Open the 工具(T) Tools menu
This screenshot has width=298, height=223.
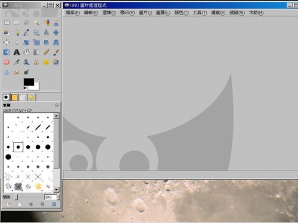point(200,13)
